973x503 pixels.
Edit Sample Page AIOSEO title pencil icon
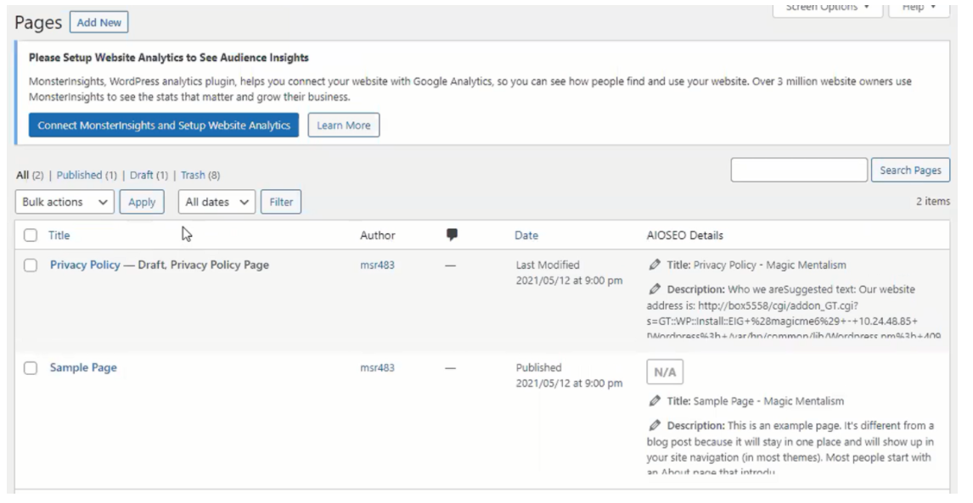(655, 400)
